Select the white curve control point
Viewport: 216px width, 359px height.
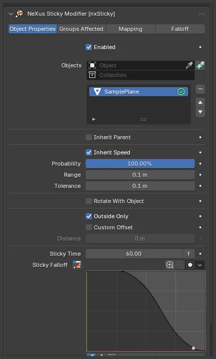[x=194, y=348]
